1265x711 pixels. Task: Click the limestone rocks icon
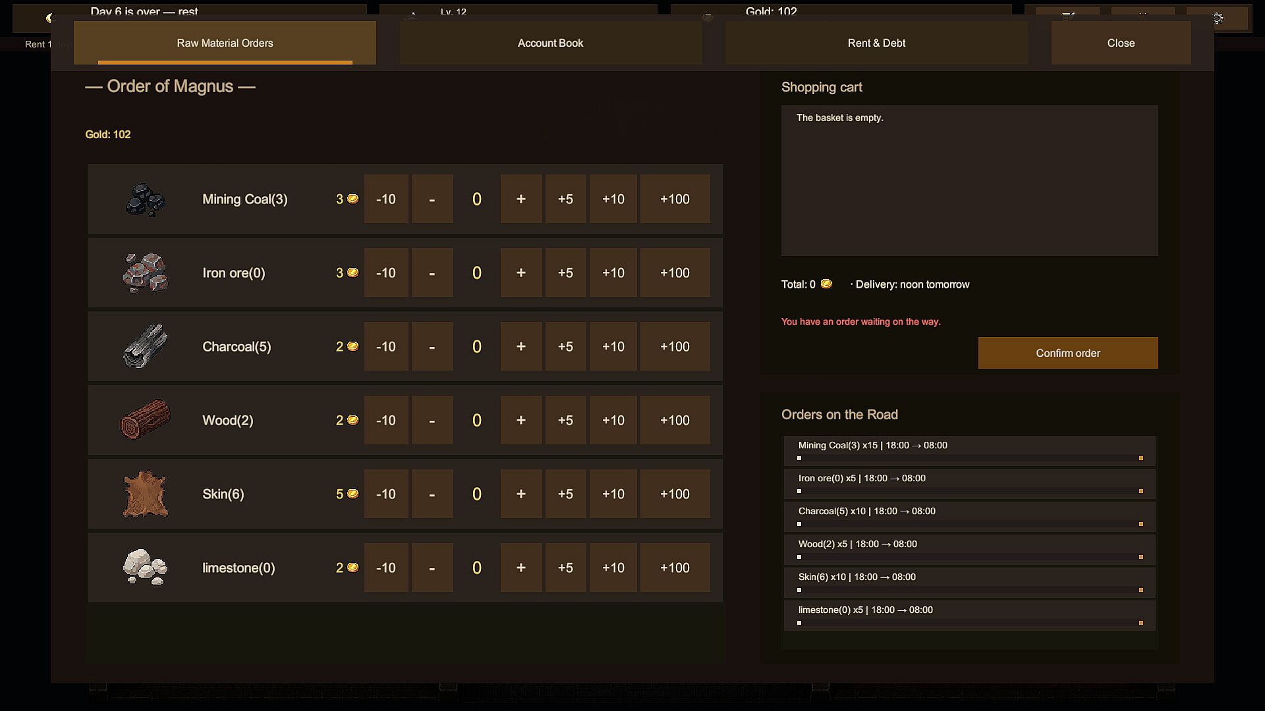pos(146,567)
